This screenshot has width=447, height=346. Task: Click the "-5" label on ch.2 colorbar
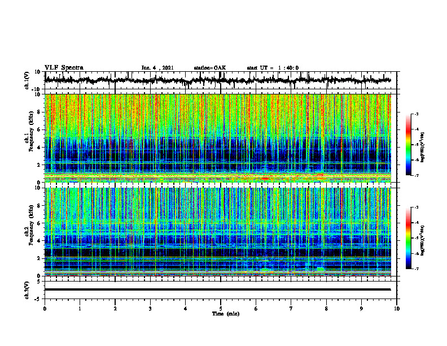tap(417, 238)
